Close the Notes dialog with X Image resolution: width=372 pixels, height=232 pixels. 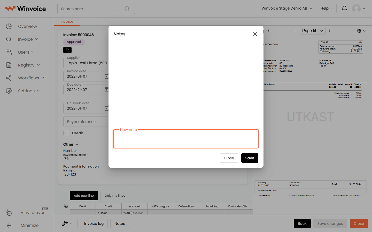pyautogui.click(x=255, y=34)
